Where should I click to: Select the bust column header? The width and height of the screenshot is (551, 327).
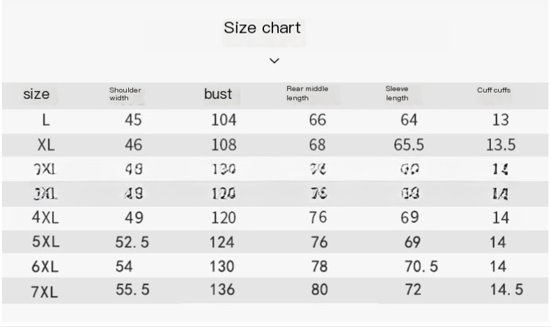click(x=218, y=94)
